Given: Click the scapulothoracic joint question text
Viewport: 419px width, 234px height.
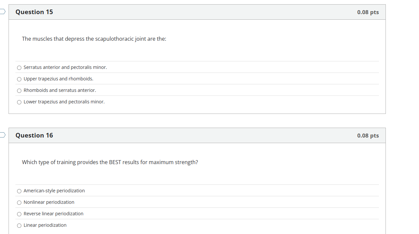Looking at the screenshot, I should (x=94, y=39).
